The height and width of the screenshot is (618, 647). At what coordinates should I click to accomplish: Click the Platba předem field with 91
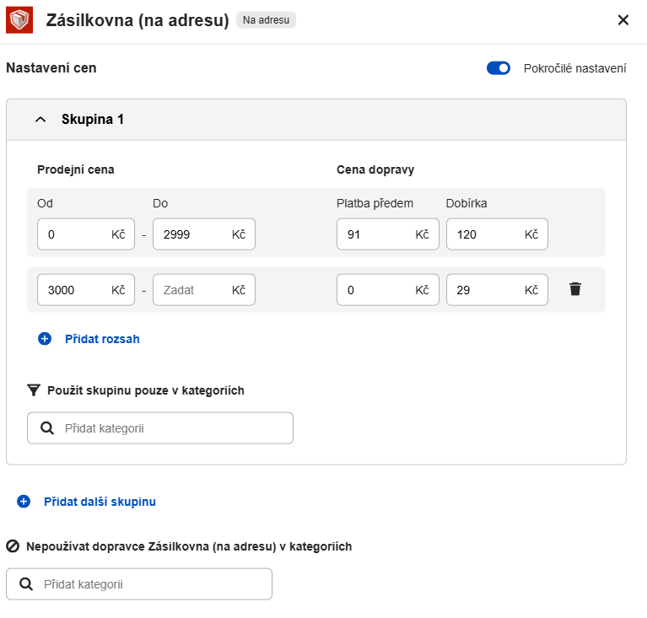tap(374, 234)
